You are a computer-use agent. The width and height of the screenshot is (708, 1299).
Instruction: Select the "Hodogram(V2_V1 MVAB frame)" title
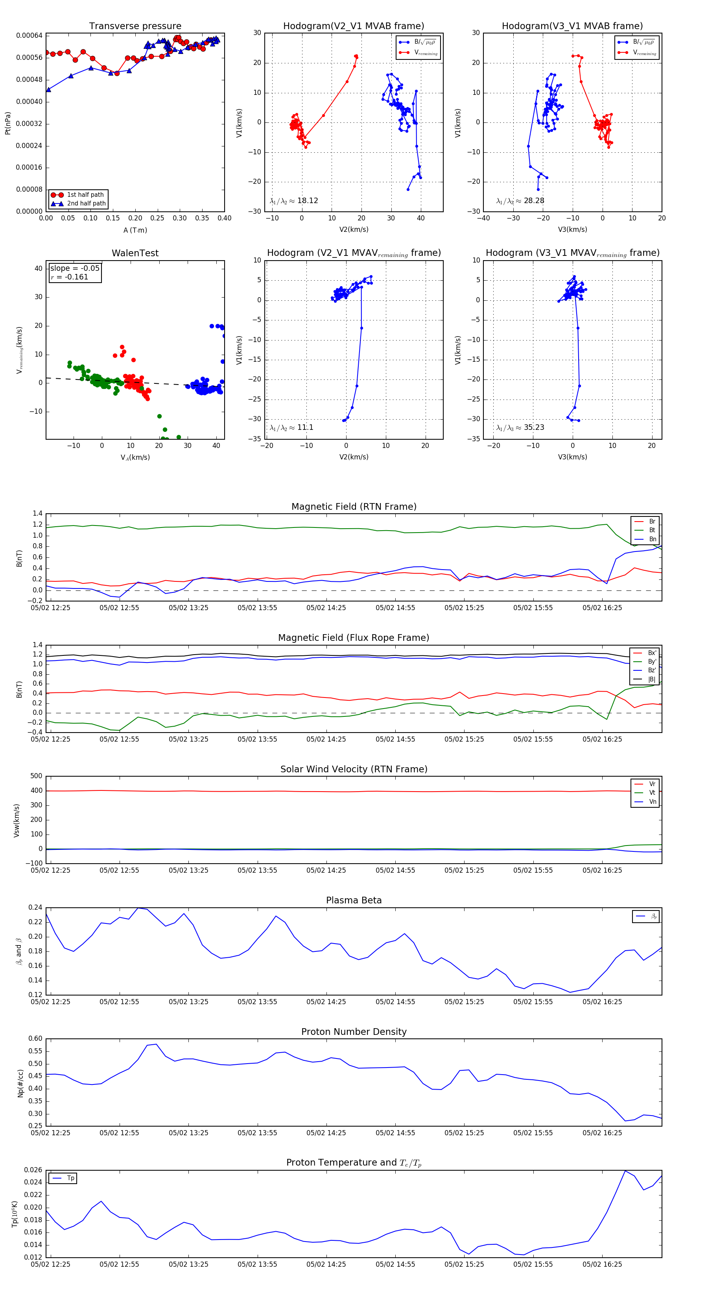point(354,26)
